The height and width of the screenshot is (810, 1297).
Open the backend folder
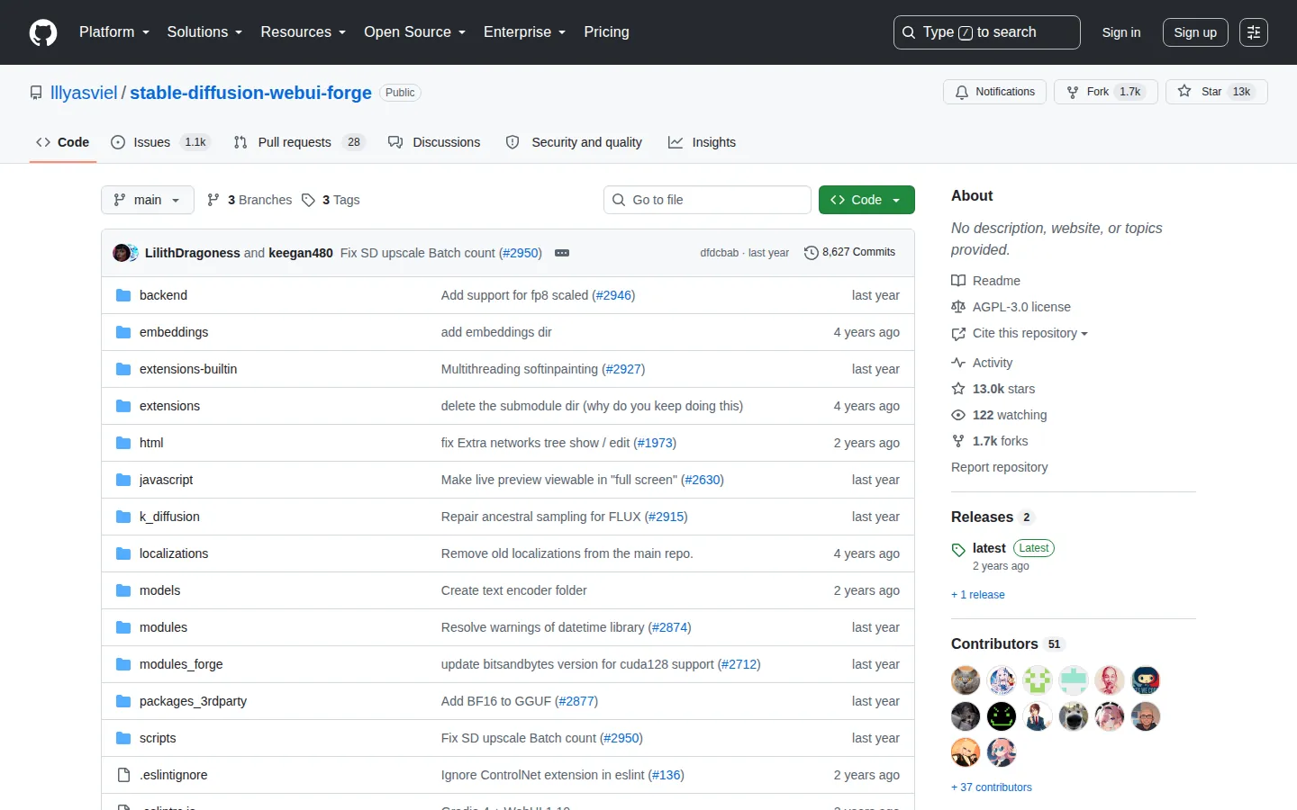tap(163, 295)
